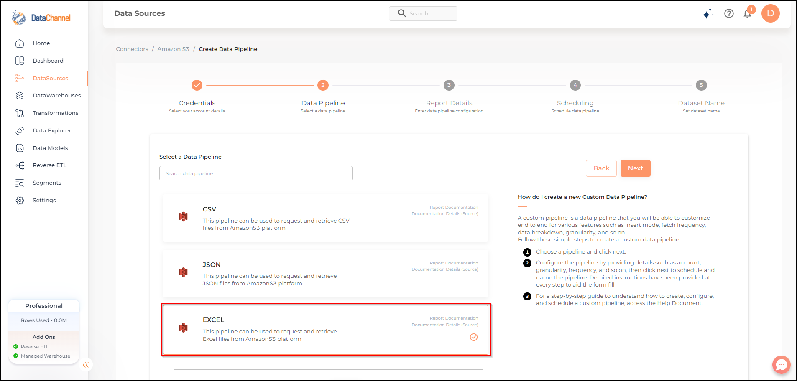Click the Back button

601,168
